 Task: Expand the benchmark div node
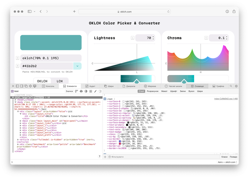pyautogui.click(x=18, y=144)
